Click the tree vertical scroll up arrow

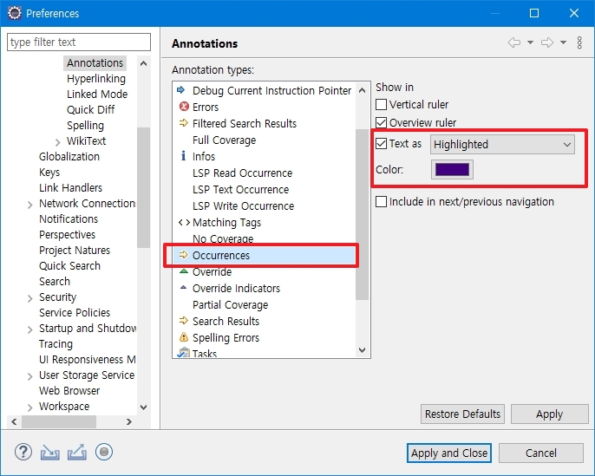[x=143, y=63]
